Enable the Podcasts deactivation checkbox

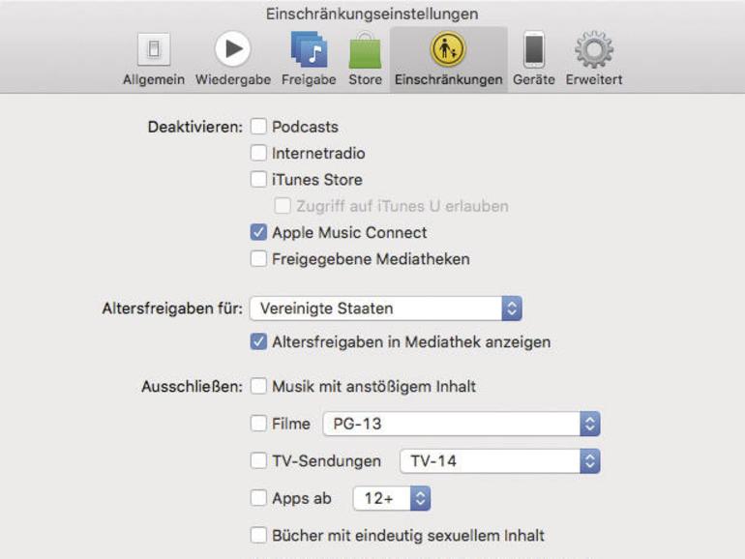258,127
